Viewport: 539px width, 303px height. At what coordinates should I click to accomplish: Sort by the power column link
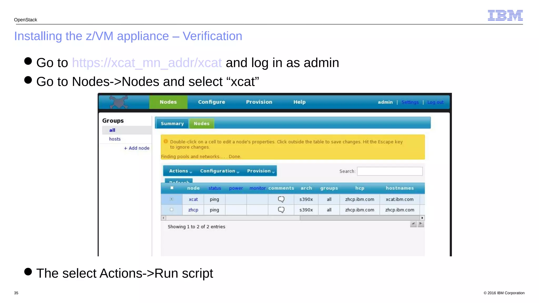pos(236,188)
